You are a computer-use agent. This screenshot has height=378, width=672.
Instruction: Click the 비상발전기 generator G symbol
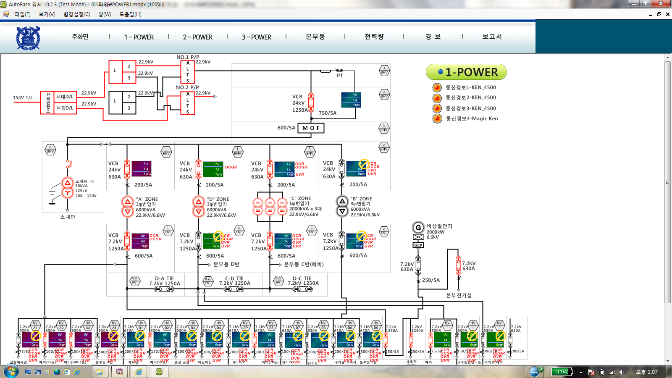tap(418, 228)
